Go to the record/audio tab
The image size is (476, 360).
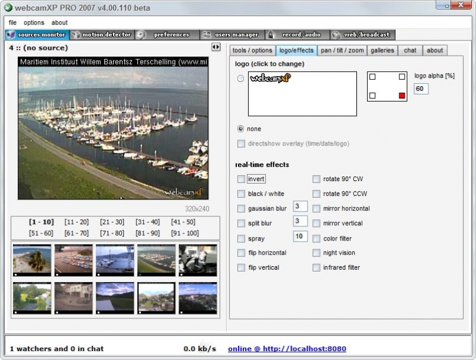(x=297, y=35)
